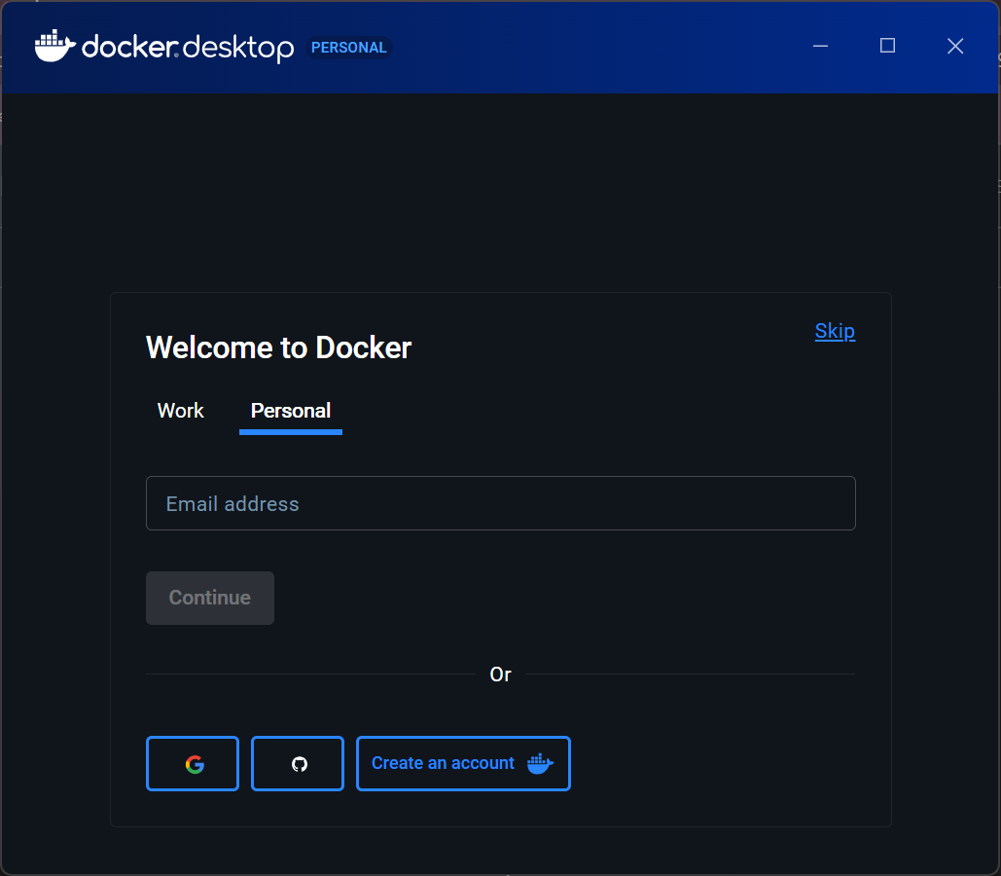Switch to the Work tab
The image size is (1001, 876).
(x=181, y=411)
